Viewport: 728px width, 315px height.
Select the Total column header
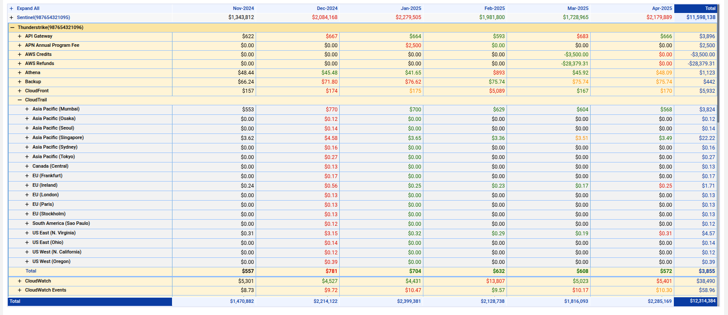(710, 8)
